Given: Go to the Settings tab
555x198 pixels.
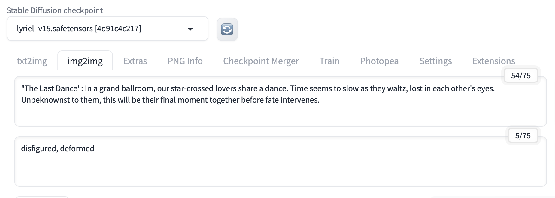Looking at the screenshot, I should coord(435,61).
